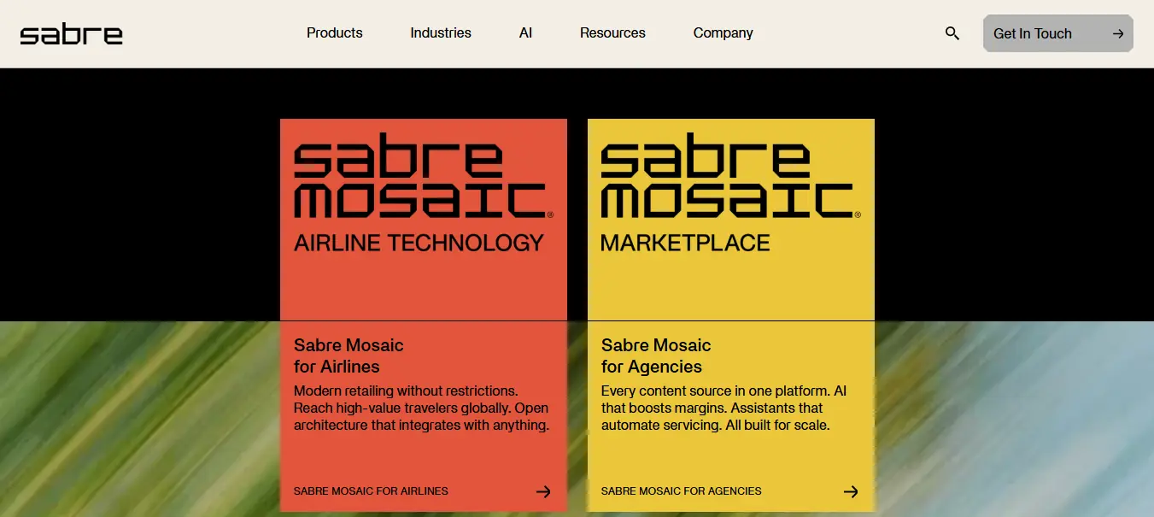
Task: Open the search magnifier icon
Action: (952, 33)
